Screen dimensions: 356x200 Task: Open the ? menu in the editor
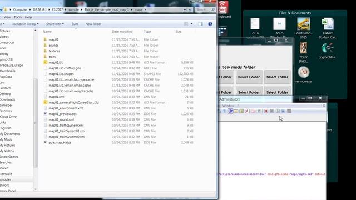point(238,106)
